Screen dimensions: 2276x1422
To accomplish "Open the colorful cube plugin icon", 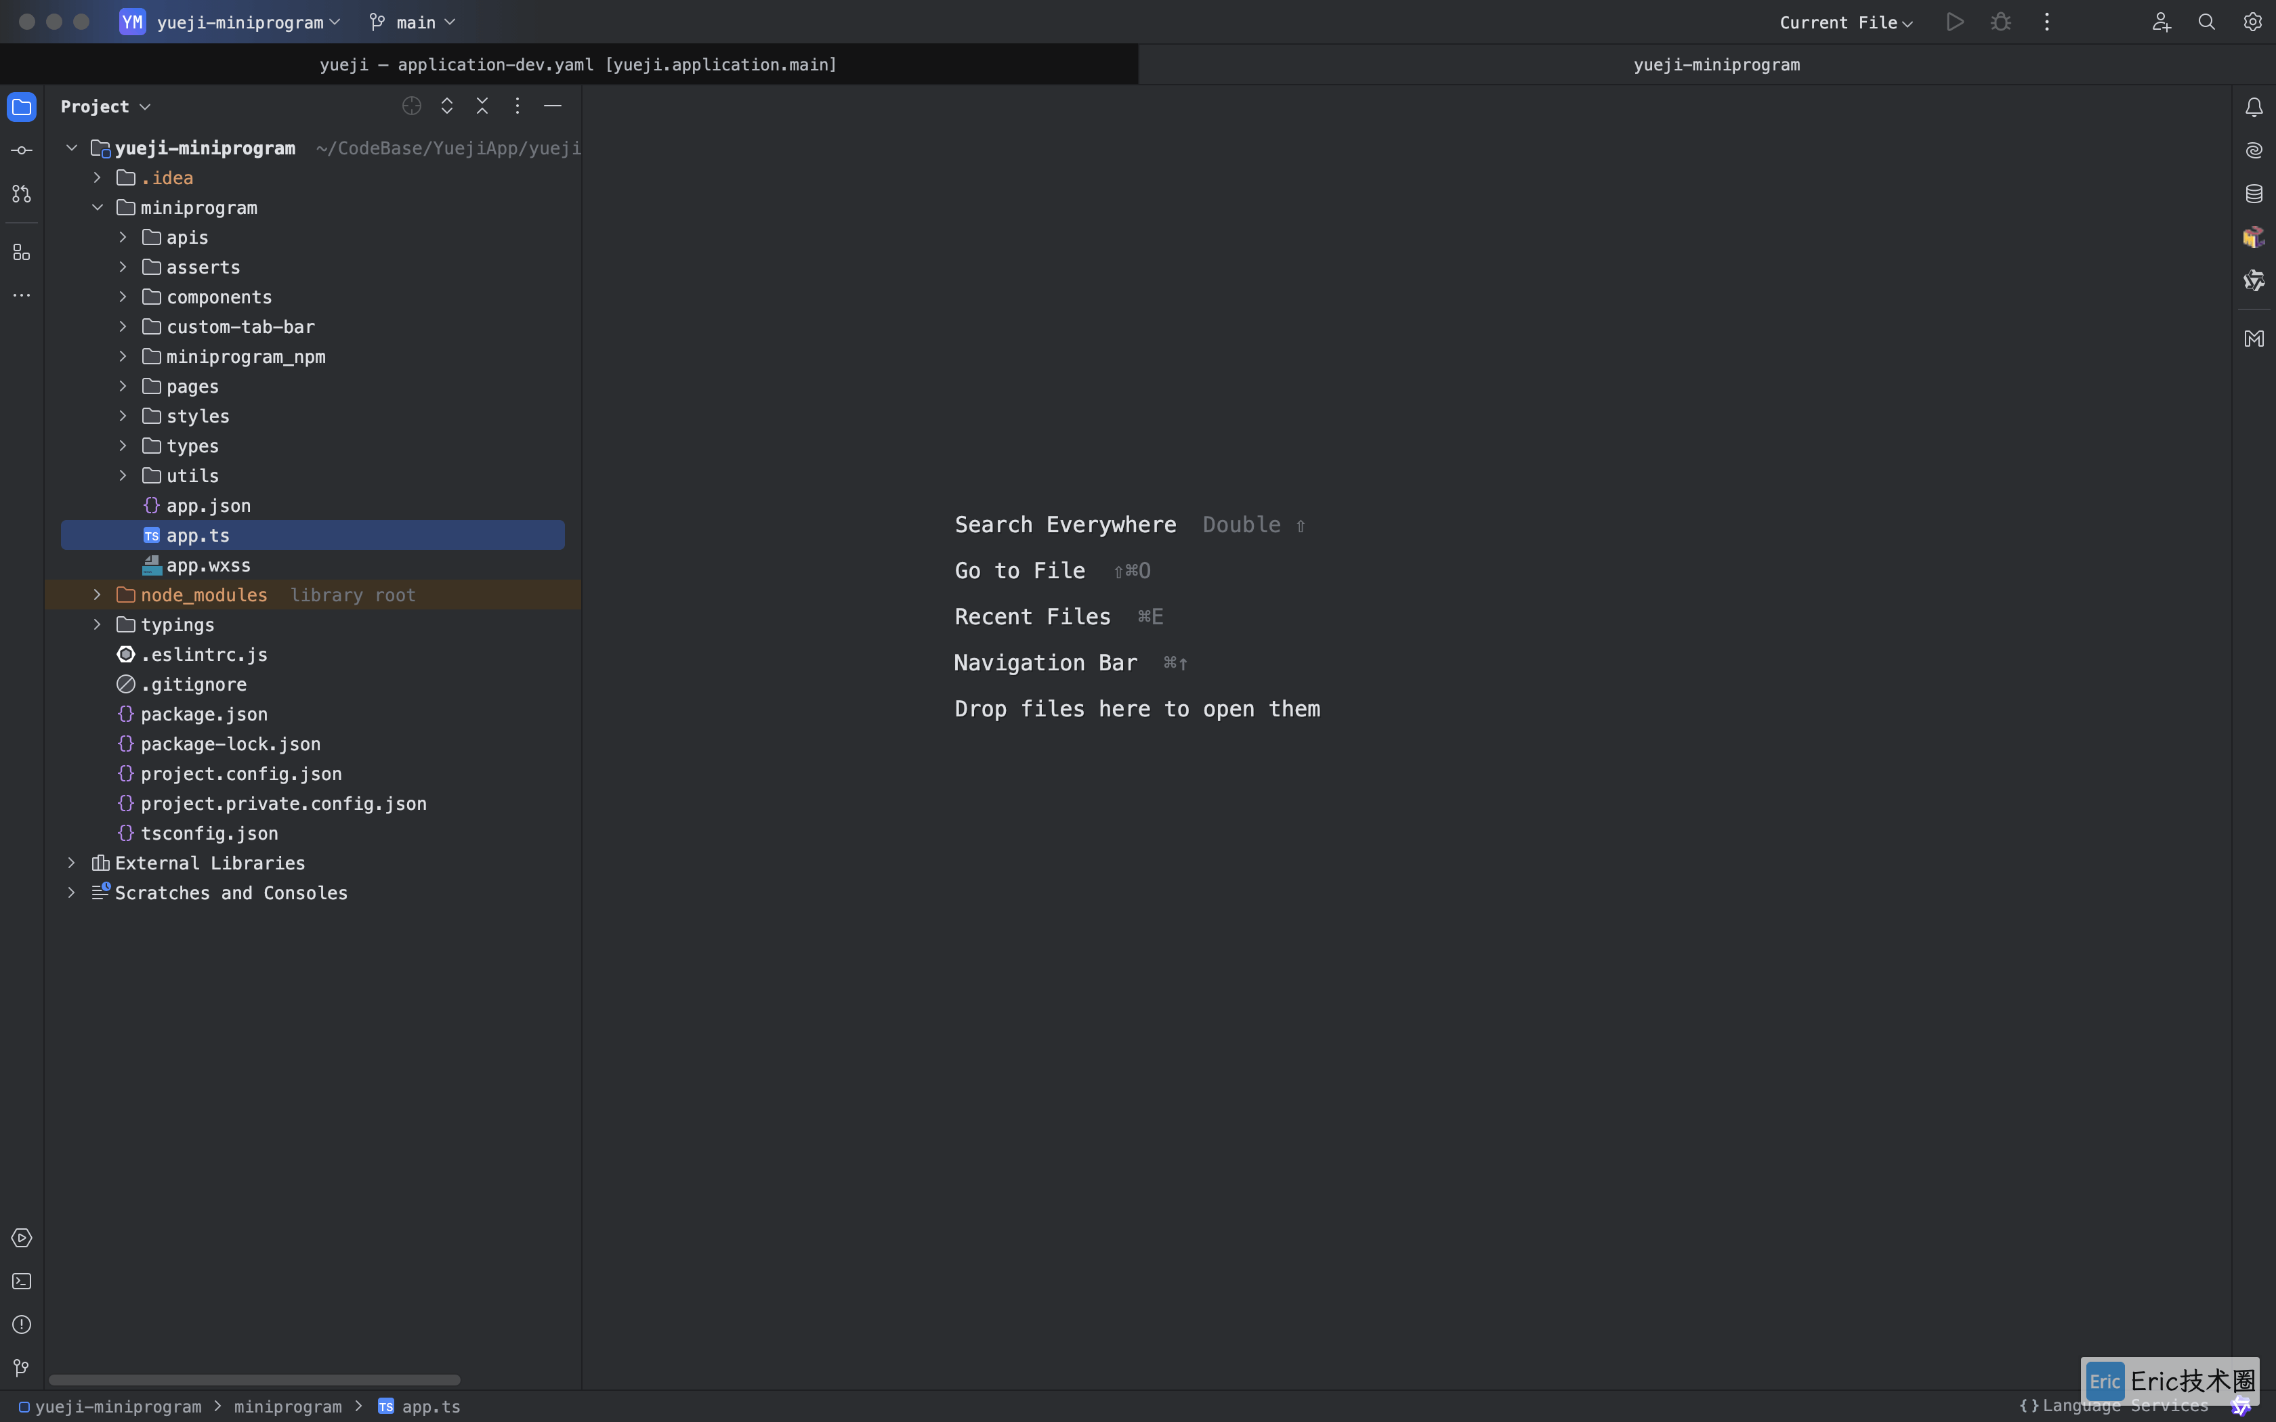I will pos(2254,237).
